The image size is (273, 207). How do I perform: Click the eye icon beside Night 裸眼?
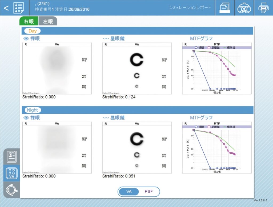pos(26,118)
